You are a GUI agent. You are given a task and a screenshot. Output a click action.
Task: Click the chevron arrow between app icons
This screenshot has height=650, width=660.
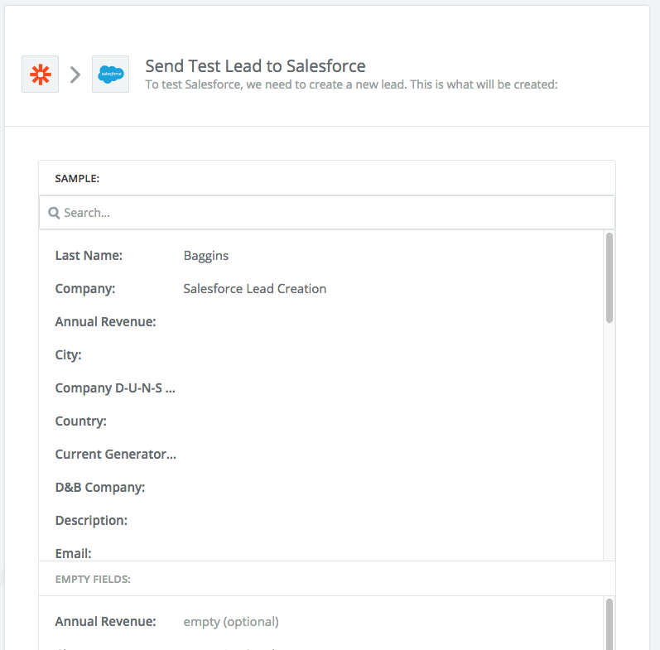tap(75, 75)
